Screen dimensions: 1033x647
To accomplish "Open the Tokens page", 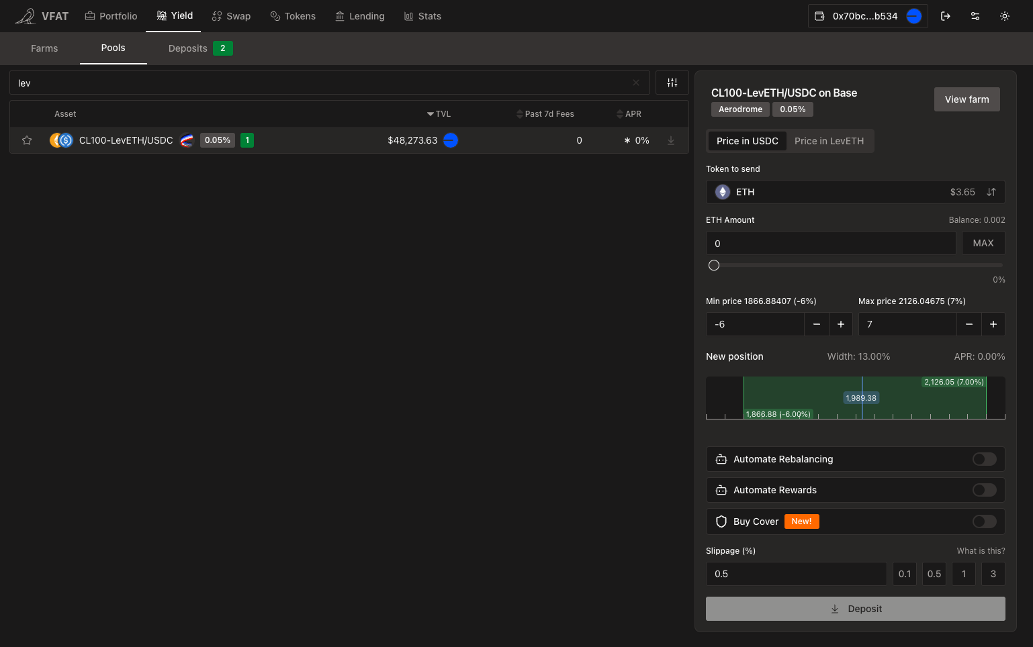I will 293,16.
